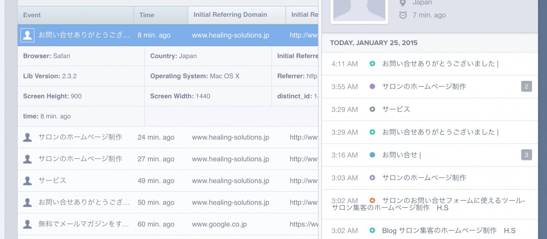Click Screen Width: 1440 cell
The height and width of the screenshot is (239, 547).
pyautogui.click(x=208, y=96)
